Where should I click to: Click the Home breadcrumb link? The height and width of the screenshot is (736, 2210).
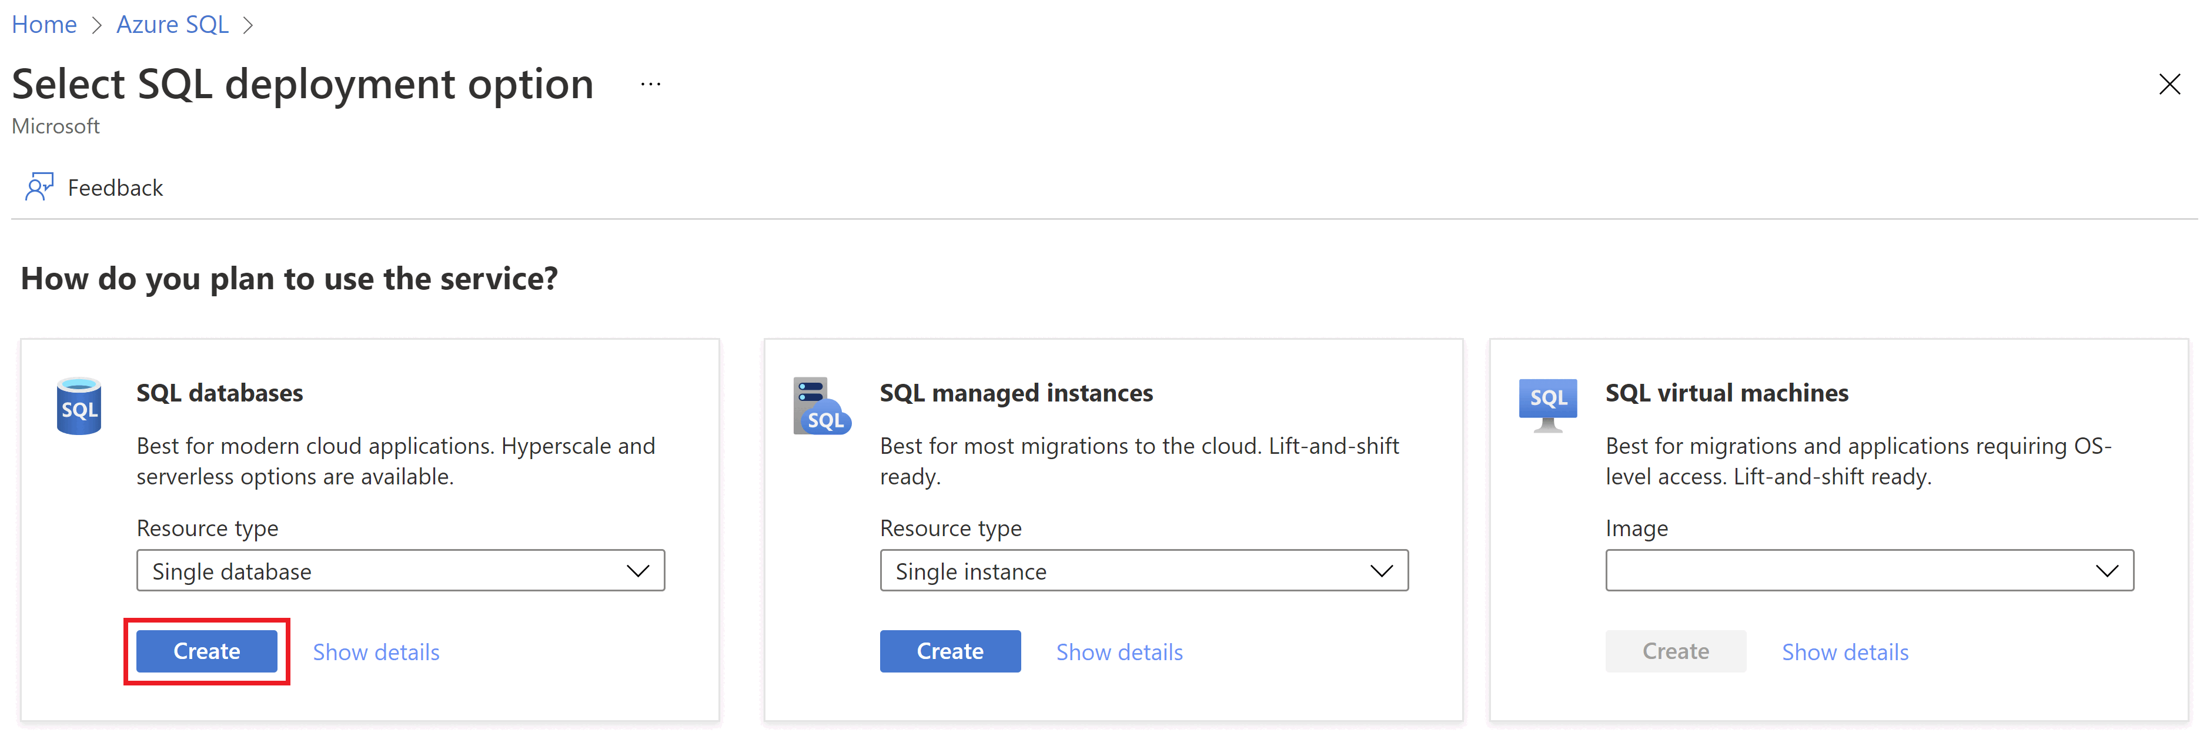coord(42,21)
